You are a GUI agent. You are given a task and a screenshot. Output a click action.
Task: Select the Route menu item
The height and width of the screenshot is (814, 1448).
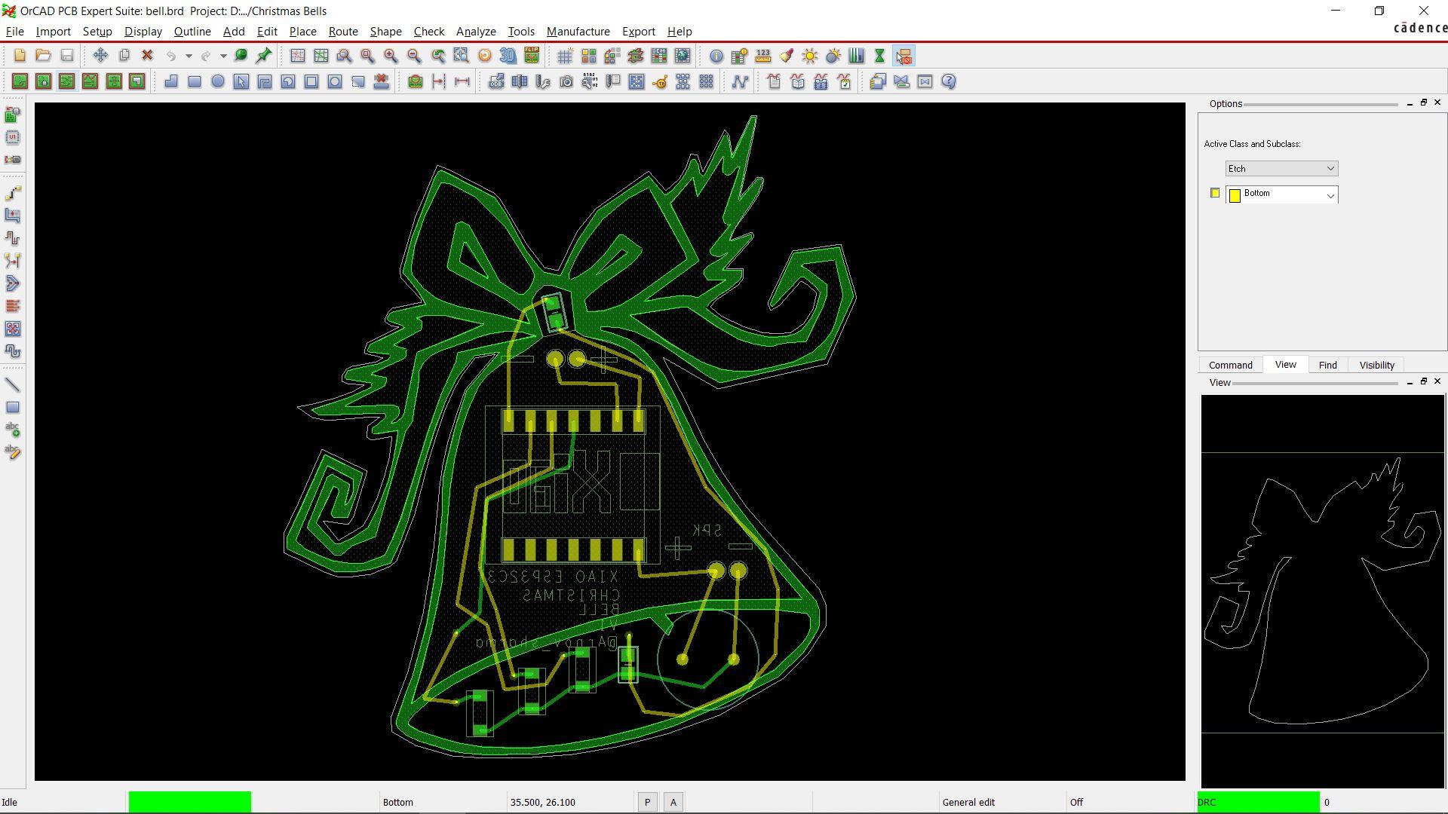pos(342,31)
